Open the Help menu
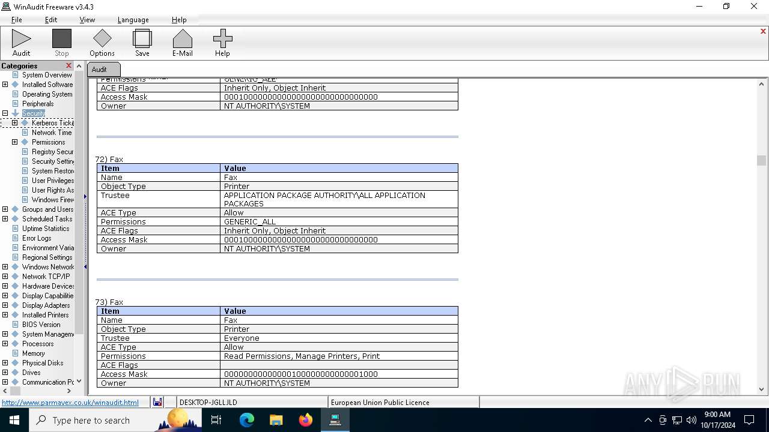Image resolution: width=769 pixels, height=432 pixels. tap(179, 20)
